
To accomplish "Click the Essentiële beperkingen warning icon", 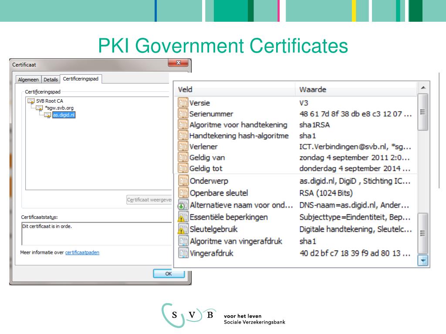I will pos(183,217).
